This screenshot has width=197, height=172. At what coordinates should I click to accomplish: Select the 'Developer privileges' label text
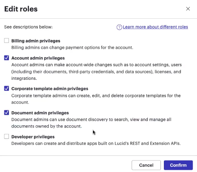coord(33,137)
